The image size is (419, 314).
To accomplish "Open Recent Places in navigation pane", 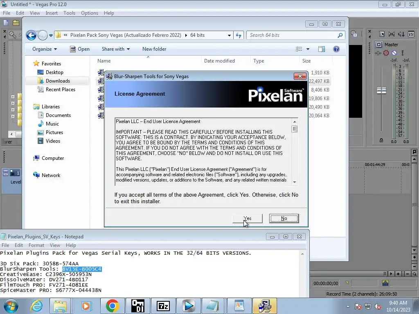I will (61, 90).
